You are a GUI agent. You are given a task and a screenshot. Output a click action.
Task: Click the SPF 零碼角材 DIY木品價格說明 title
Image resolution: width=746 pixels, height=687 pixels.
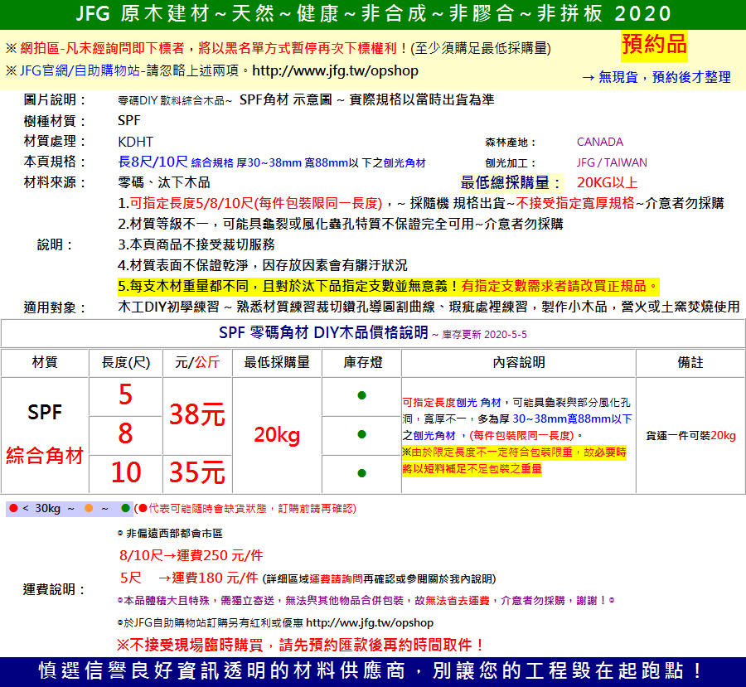pyautogui.click(x=323, y=332)
